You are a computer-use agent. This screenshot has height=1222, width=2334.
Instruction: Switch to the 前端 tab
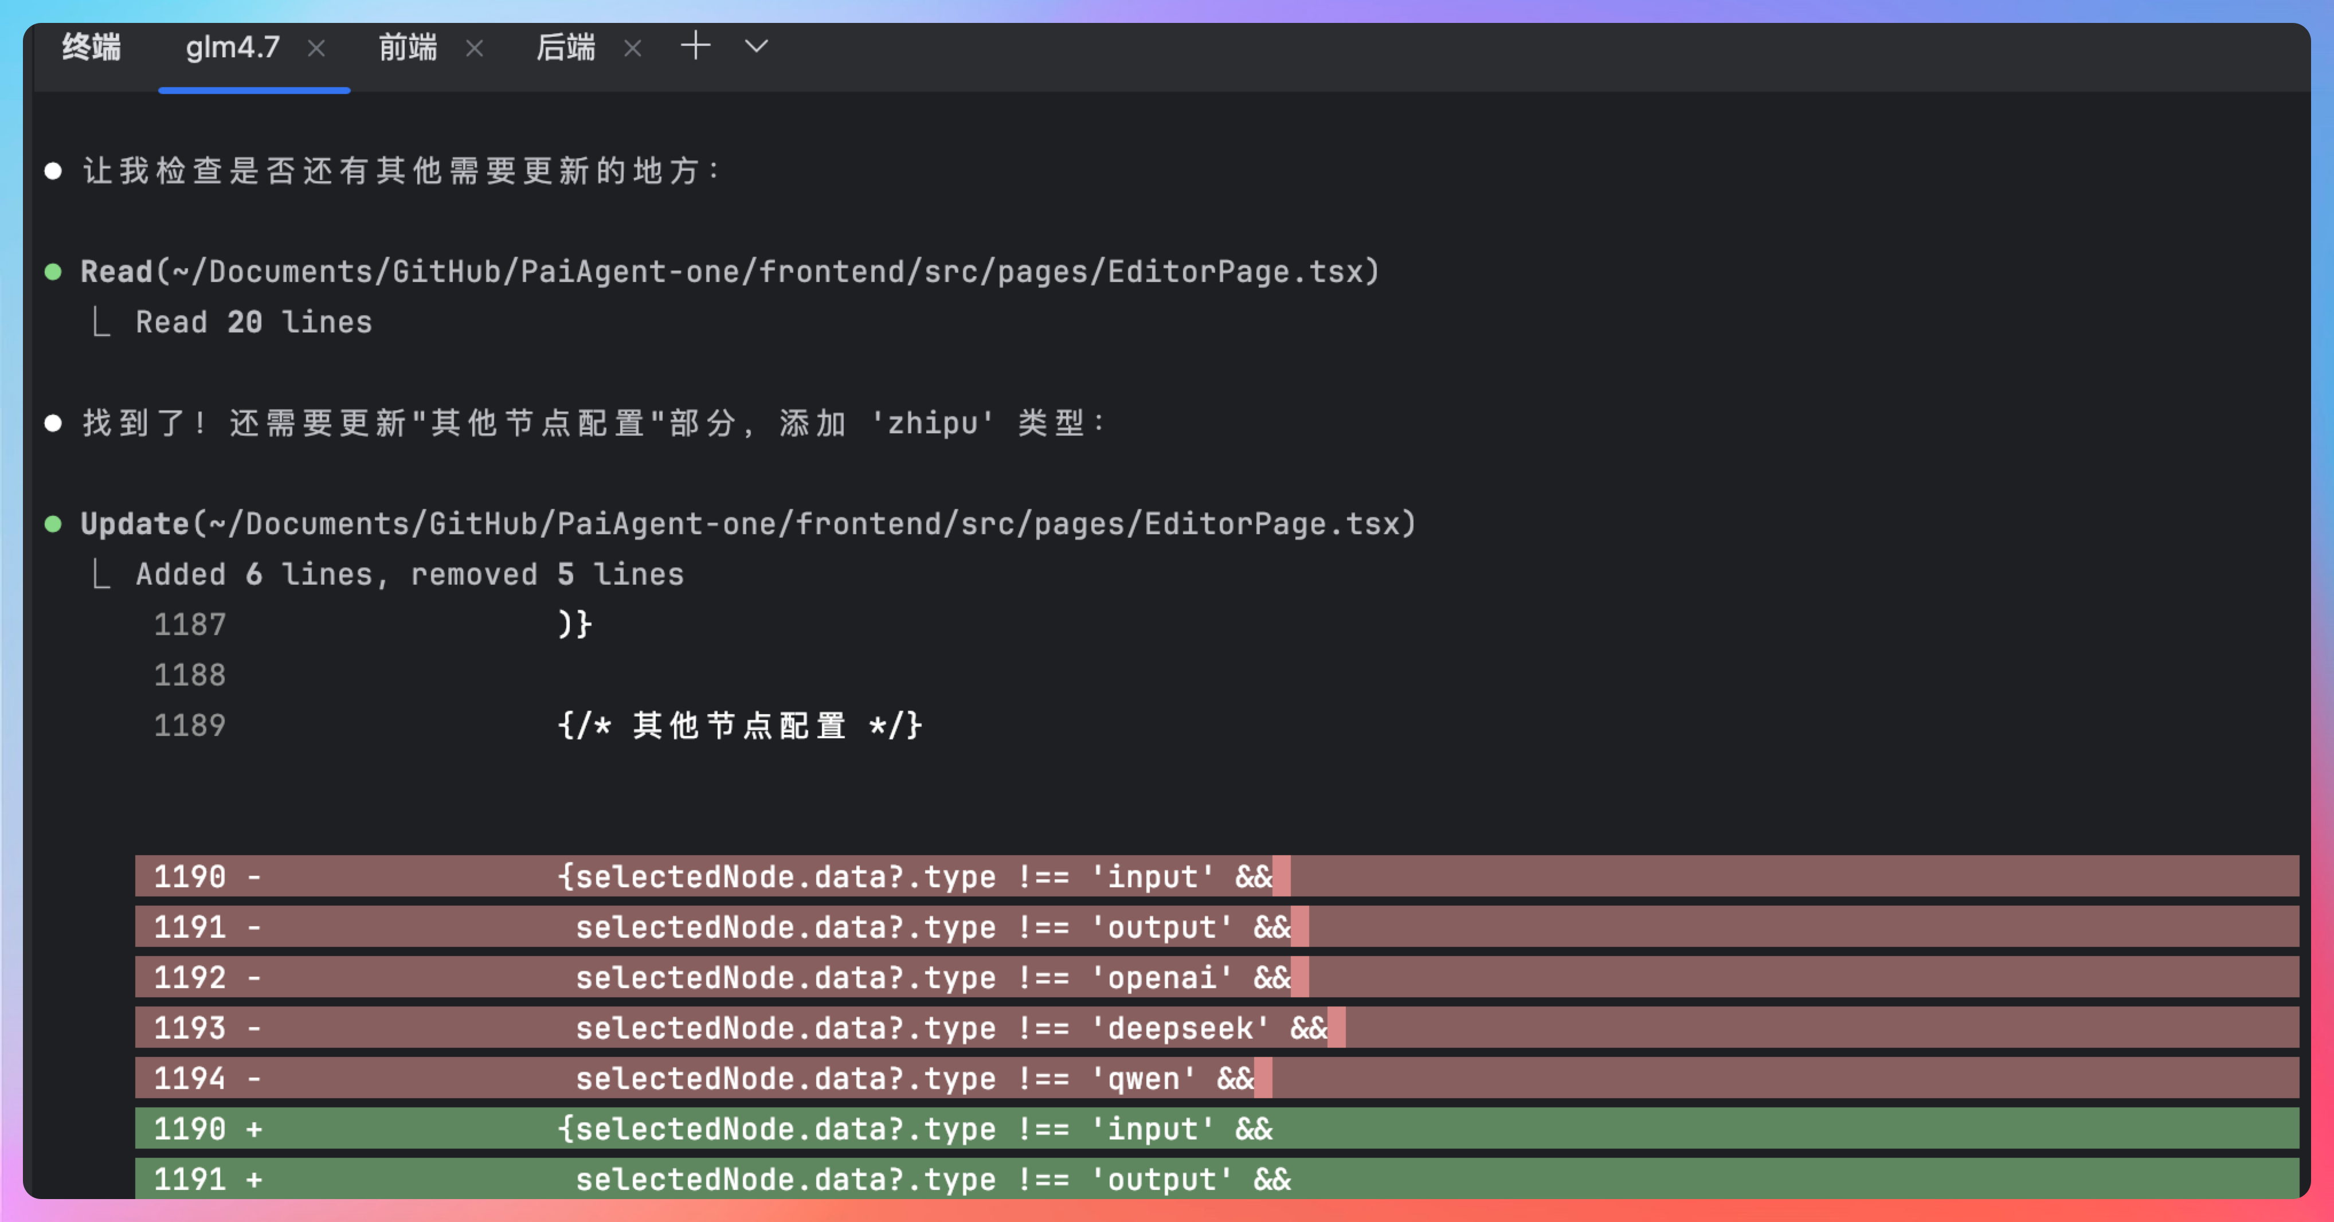click(408, 47)
